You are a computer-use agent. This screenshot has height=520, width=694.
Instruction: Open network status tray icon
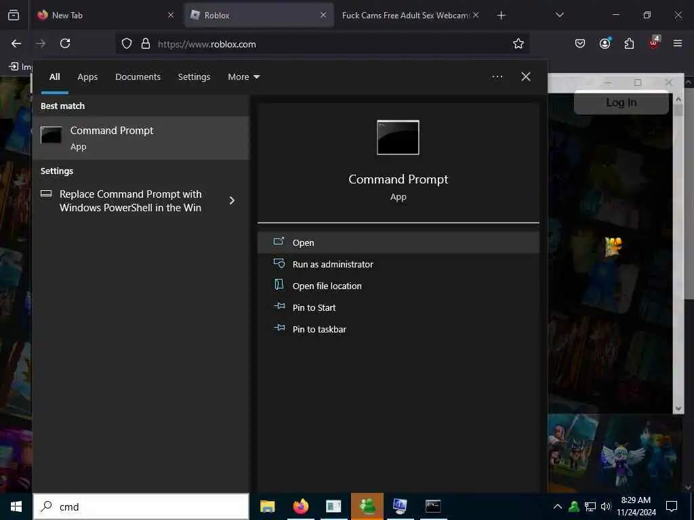click(590, 506)
